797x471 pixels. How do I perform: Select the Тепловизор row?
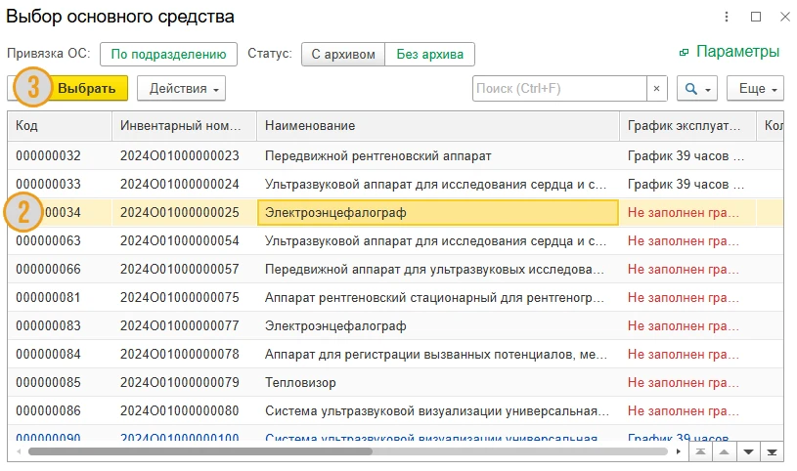click(x=395, y=383)
